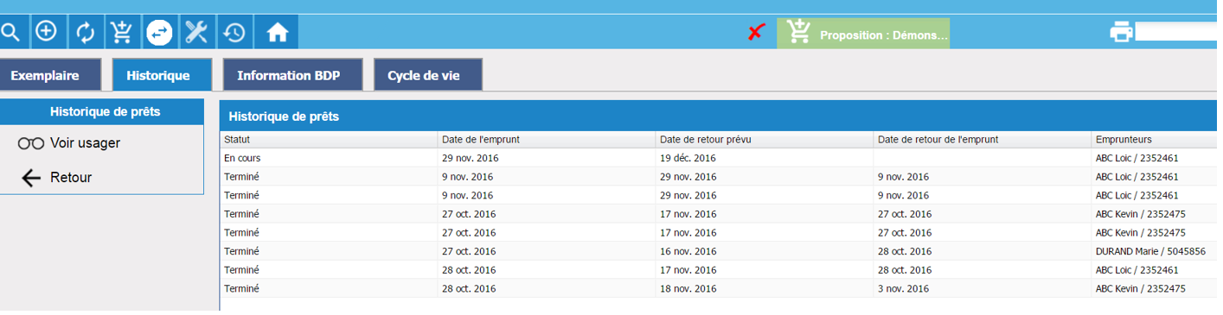Click the Retour link
This screenshot has height=315, width=1223.
(x=71, y=178)
